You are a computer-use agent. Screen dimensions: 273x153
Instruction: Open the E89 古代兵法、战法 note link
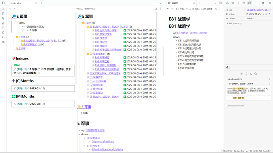coord(106,30)
